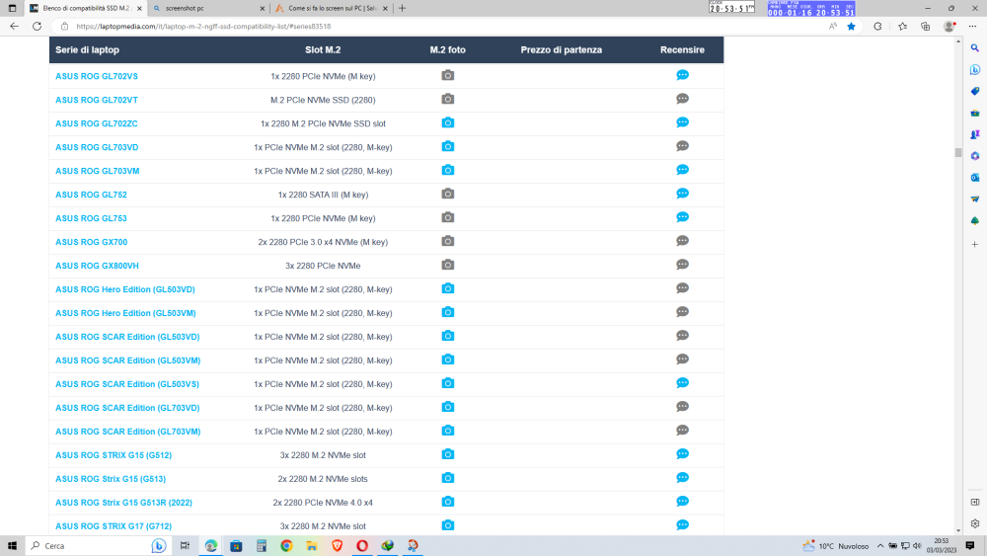Open Calculator from taskbar
The image size is (987, 556).
coord(262,546)
